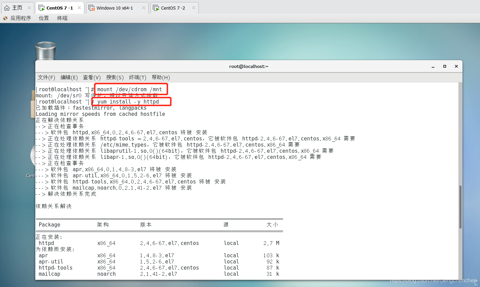This screenshot has width=480, height=287.
Task: Click the 为依赖而安装: line
Action: tap(55, 249)
